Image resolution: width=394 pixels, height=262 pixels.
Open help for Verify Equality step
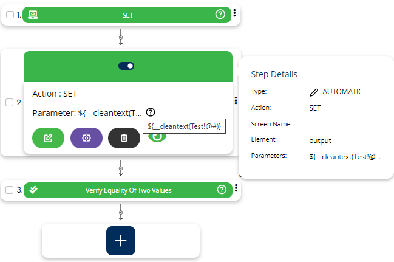[221, 190]
